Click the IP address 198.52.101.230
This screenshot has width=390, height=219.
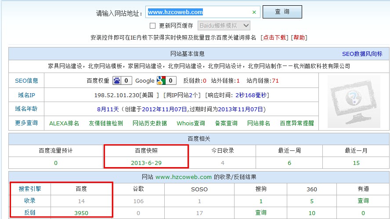pos(117,95)
